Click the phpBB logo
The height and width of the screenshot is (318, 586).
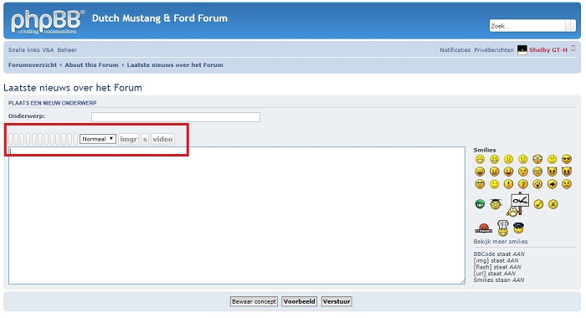(47, 22)
